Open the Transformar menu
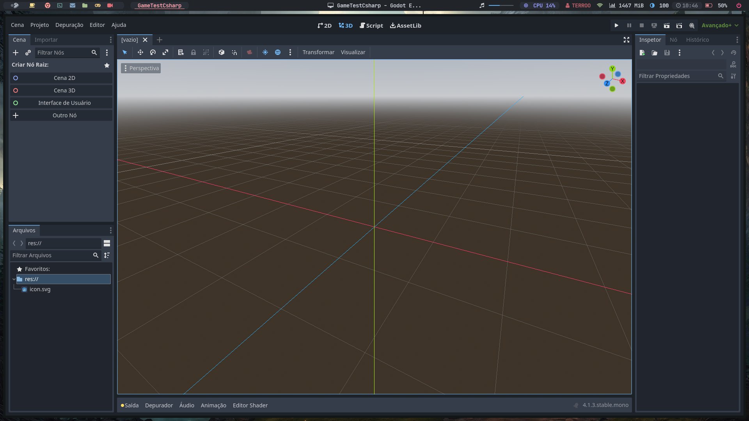Image resolution: width=749 pixels, height=421 pixels. point(318,52)
